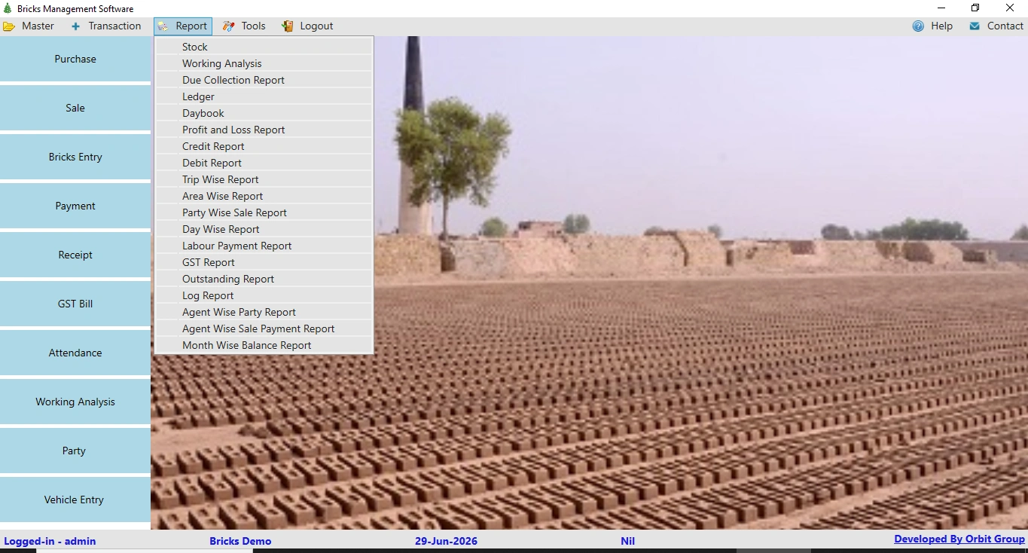Viewport: 1028px width, 553px height.
Task: Click the Bricks app title bar icon
Action: (x=8, y=9)
